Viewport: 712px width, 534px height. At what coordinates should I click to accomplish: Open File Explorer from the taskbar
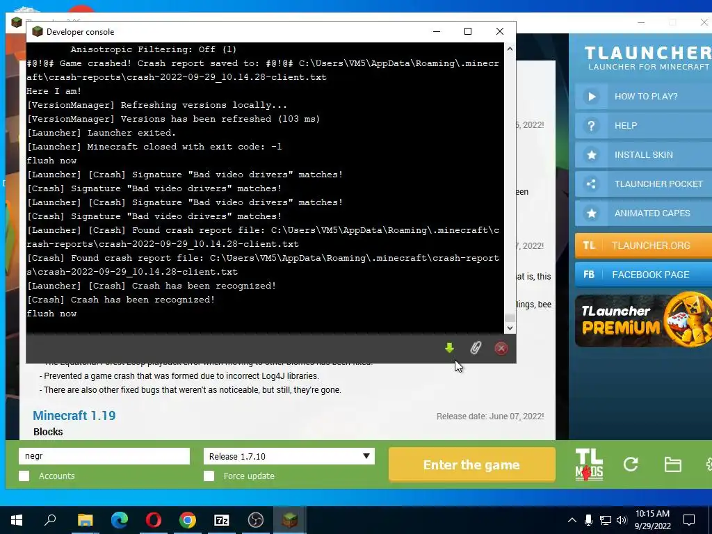click(85, 520)
